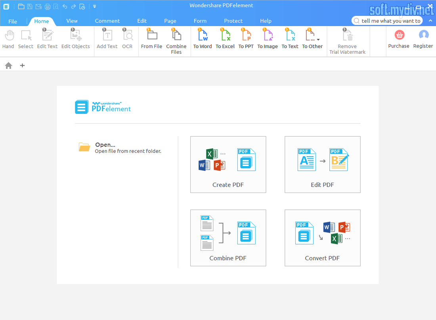Viewport: 436px width, 320px height.
Task: Activate the Select tool
Action: pyautogui.click(x=26, y=39)
